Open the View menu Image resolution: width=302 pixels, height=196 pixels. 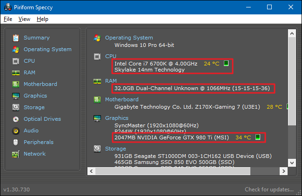[24, 19]
